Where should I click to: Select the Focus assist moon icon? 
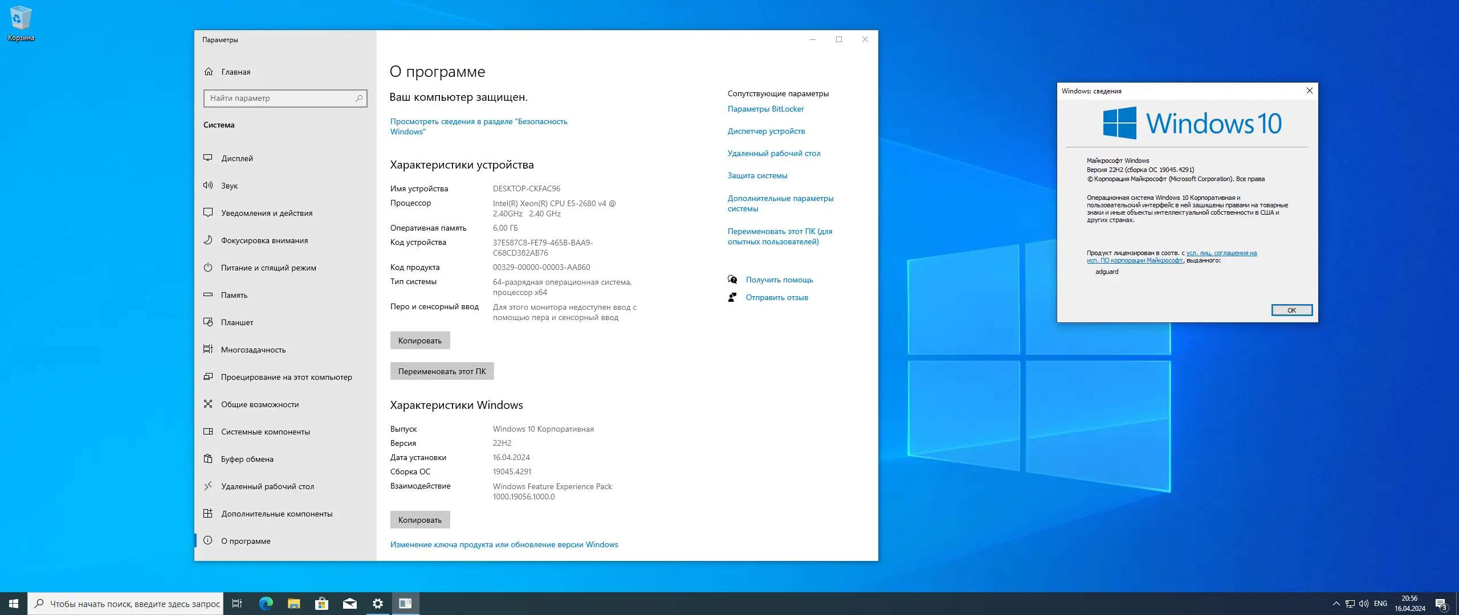click(208, 240)
